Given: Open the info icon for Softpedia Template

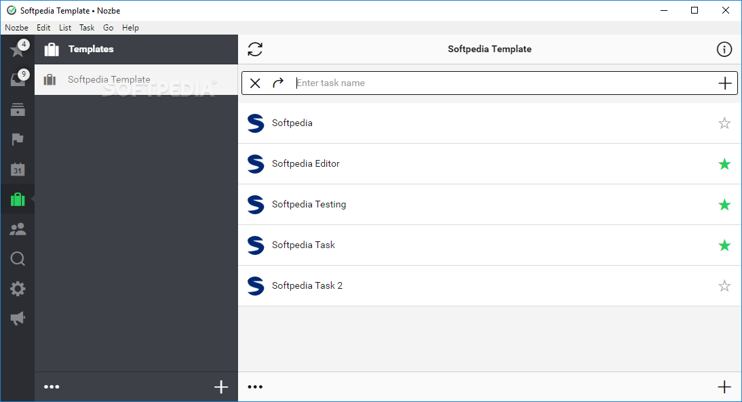Looking at the screenshot, I should pos(724,49).
